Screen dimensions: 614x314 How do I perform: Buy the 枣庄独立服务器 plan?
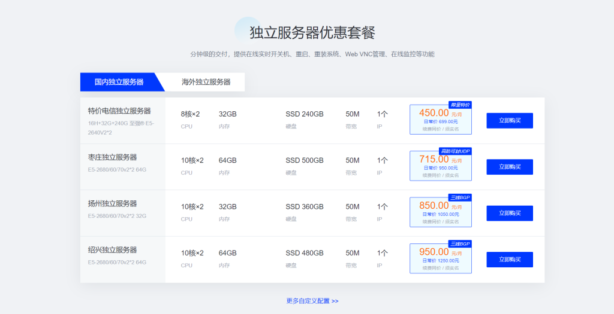pos(509,167)
